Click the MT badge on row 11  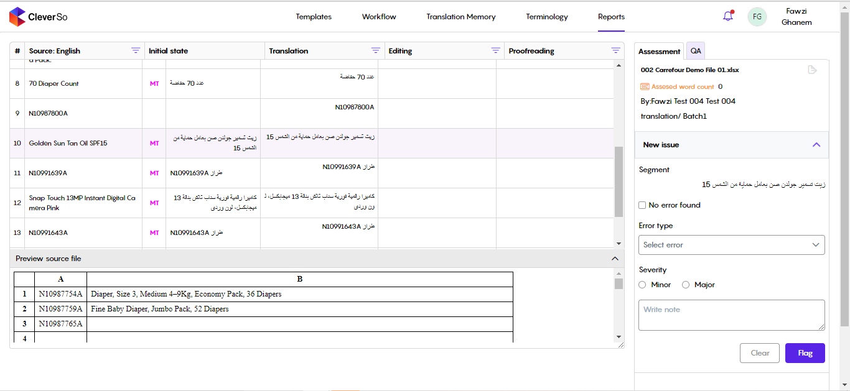(x=154, y=173)
